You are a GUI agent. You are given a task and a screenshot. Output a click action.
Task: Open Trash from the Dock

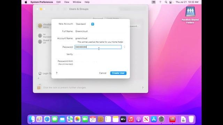point(191,119)
